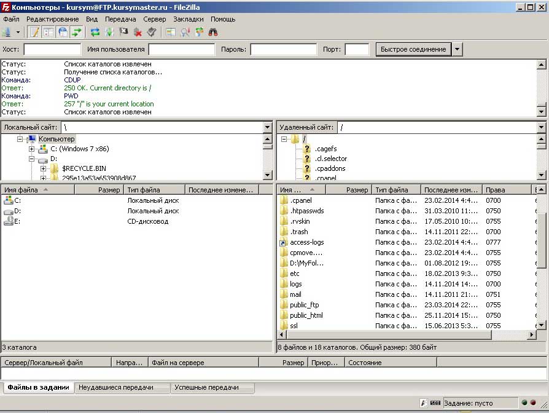Open the Site Manager dropdown arrow
549x413 pixels.
tap(18, 32)
